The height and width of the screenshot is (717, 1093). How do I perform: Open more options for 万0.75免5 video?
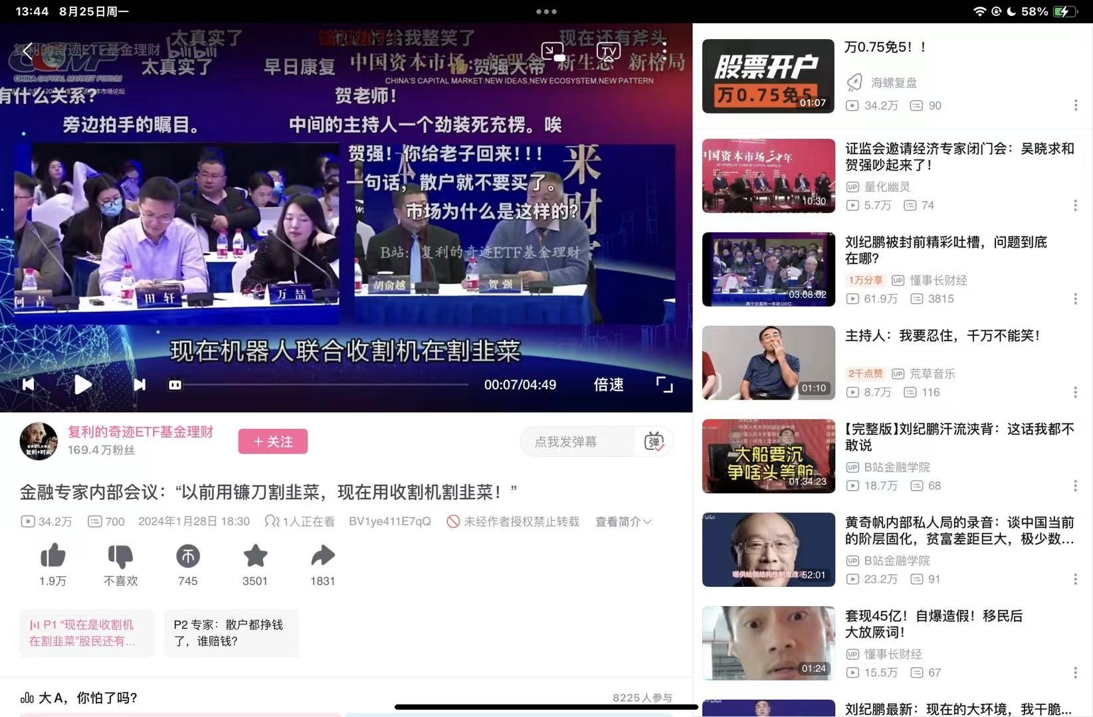(x=1076, y=106)
